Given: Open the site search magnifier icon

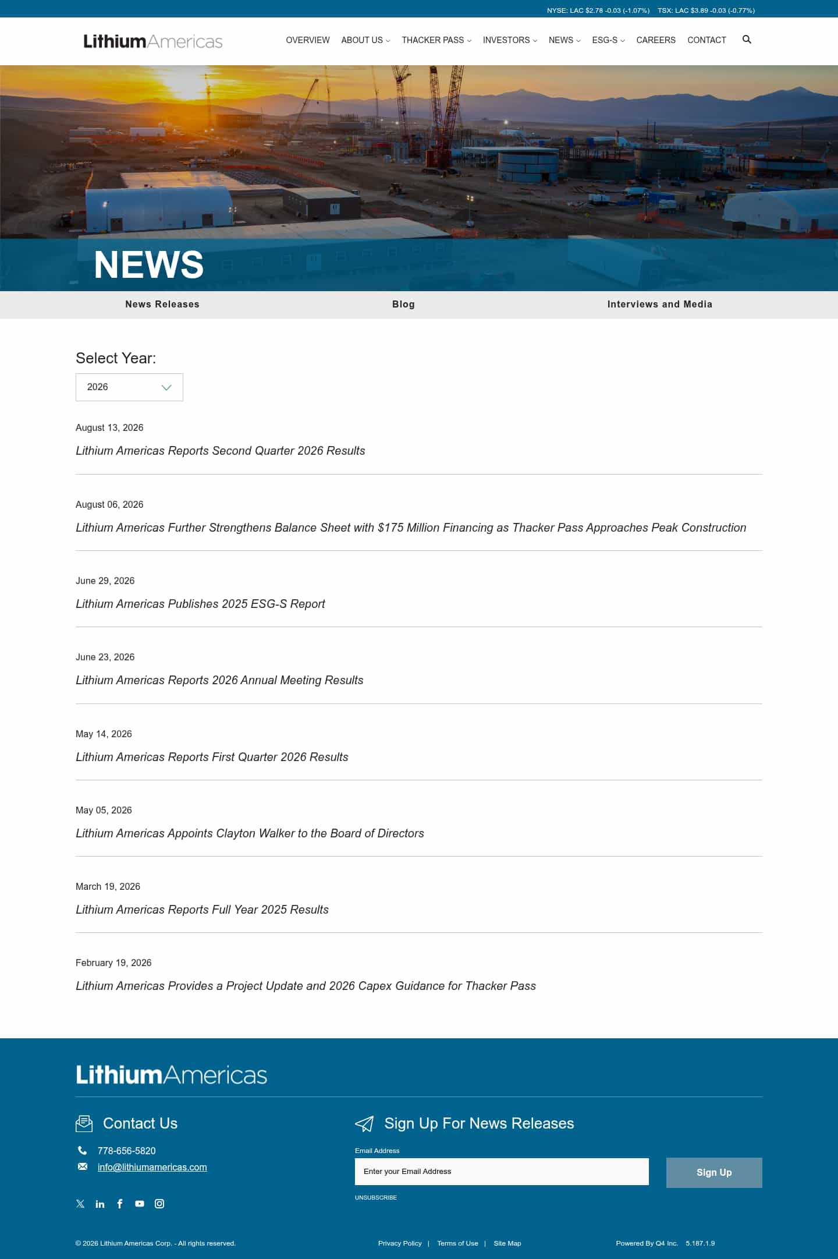Looking at the screenshot, I should 747,40.
